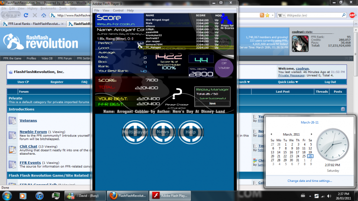Viewport: 358px width, 201px height.
Task: Click the volume speaker tray icon
Action: (x=329, y=196)
